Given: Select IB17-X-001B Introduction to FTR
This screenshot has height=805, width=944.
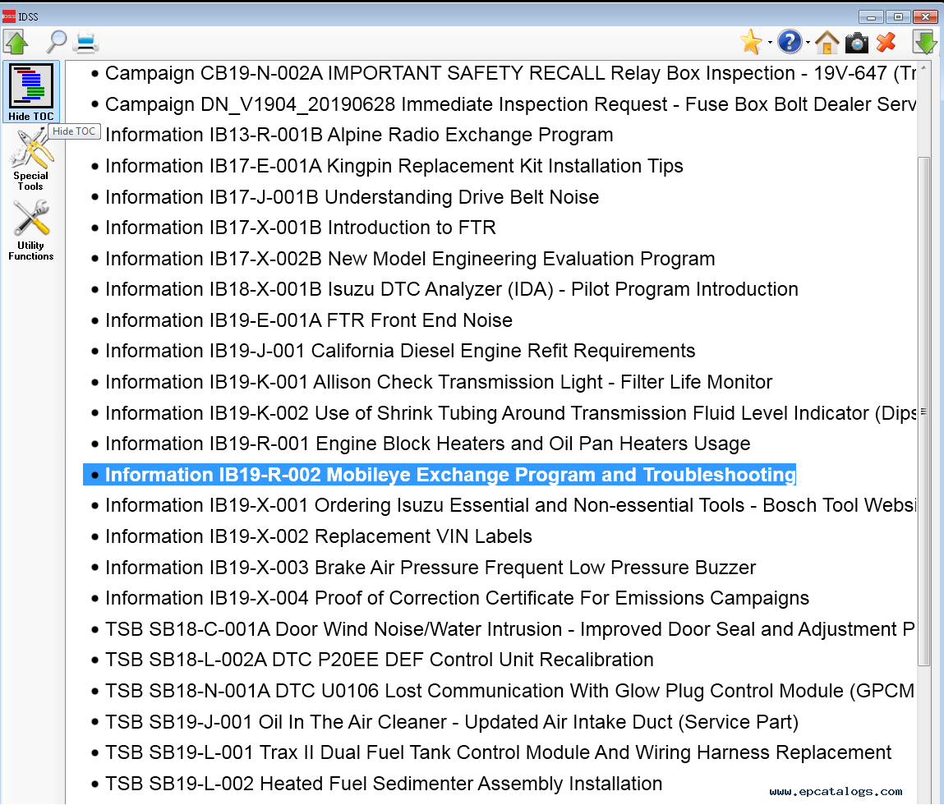Looking at the screenshot, I should click(301, 228).
